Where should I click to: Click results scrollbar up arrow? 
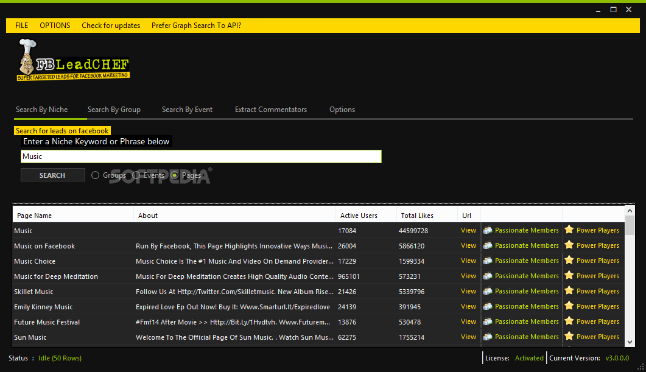(630, 211)
